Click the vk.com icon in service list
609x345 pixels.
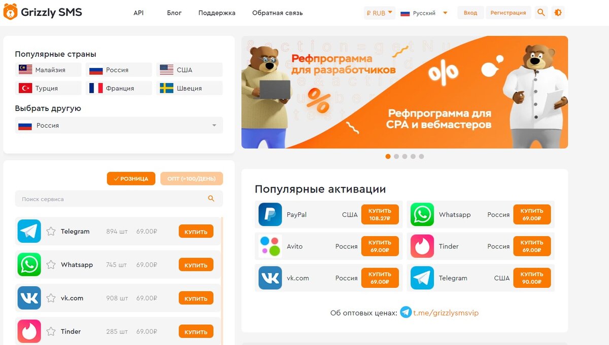[29, 298]
